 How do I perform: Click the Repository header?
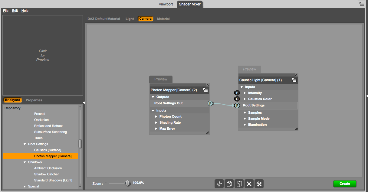tap(41, 108)
